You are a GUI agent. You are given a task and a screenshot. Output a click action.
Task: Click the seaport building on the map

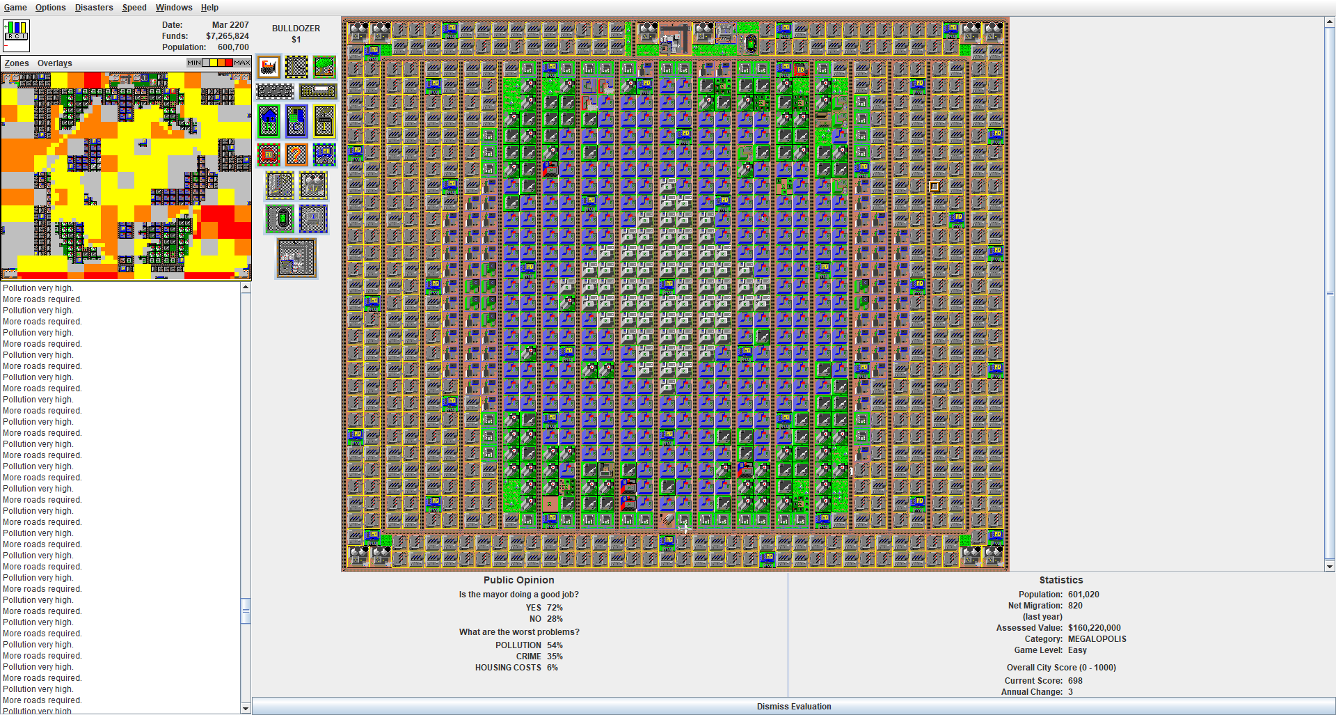click(724, 33)
